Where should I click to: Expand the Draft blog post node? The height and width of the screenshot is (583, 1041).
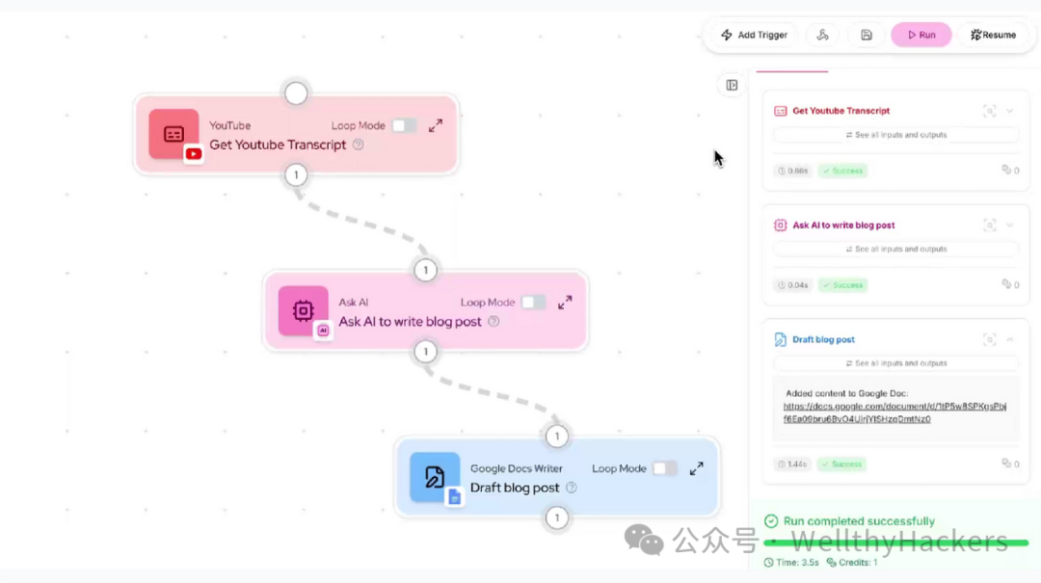pyautogui.click(x=697, y=468)
